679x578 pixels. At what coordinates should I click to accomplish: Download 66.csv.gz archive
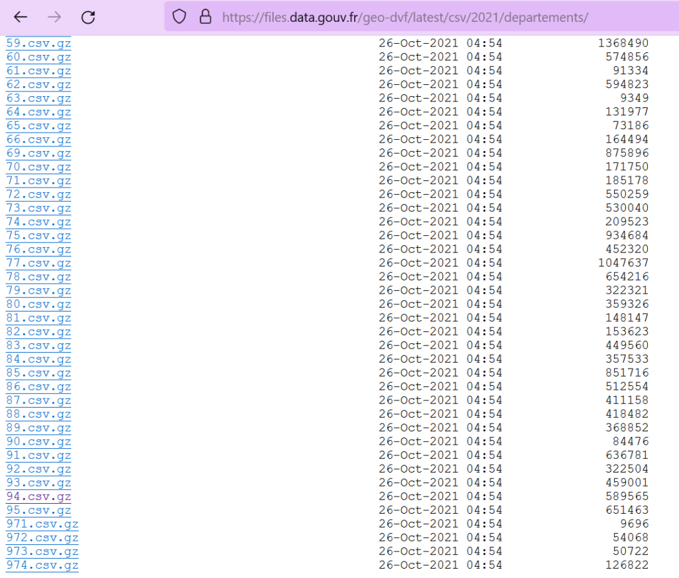pyautogui.click(x=38, y=139)
